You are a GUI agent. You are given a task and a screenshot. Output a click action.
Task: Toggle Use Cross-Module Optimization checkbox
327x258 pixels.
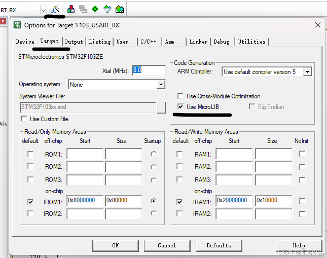[180, 96]
